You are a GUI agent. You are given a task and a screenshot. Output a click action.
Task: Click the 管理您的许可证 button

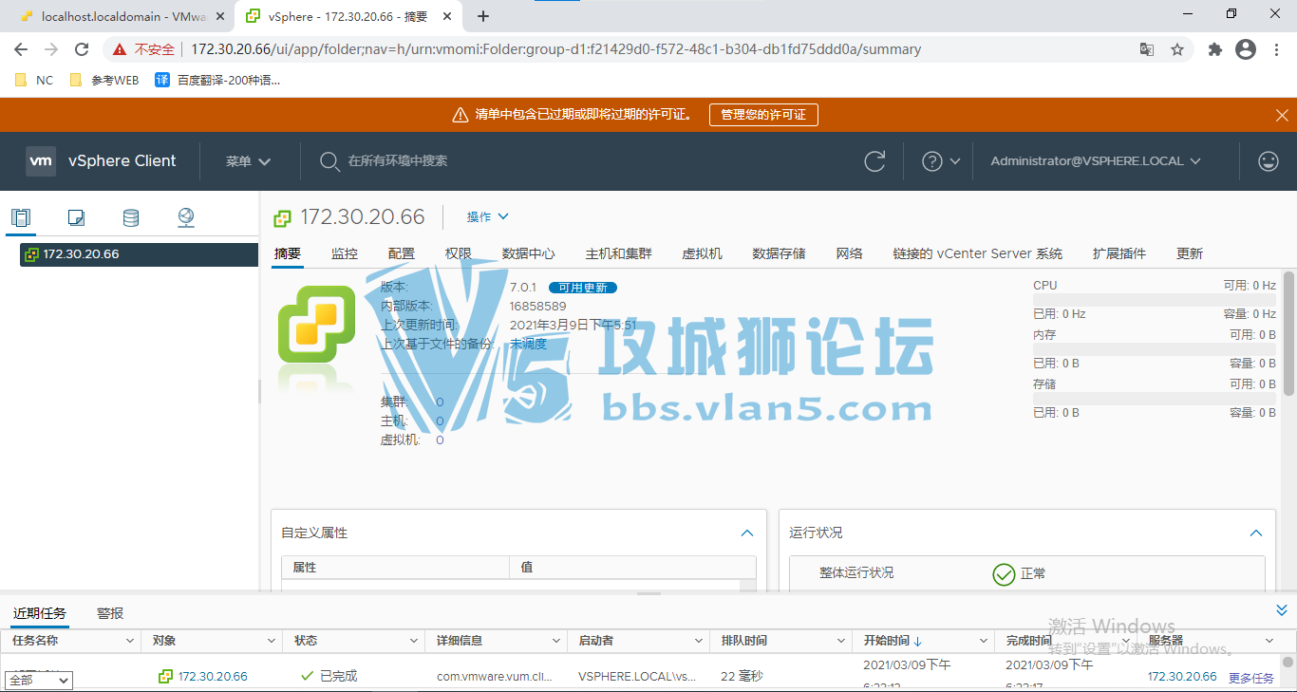click(763, 114)
